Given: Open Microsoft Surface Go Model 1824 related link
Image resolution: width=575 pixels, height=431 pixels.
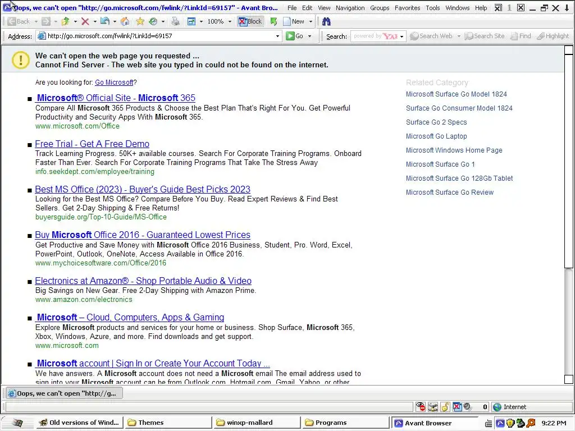Looking at the screenshot, I should coord(456,94).
